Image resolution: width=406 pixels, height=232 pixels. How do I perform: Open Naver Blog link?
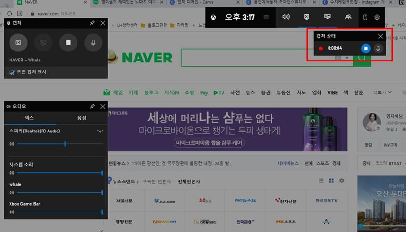(x=151, y=92)
